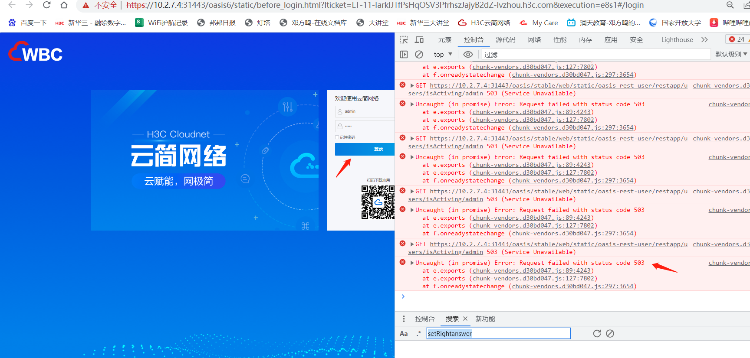
Task: Open the 国家开放大学 bookmark
Action: pos(675,23)
